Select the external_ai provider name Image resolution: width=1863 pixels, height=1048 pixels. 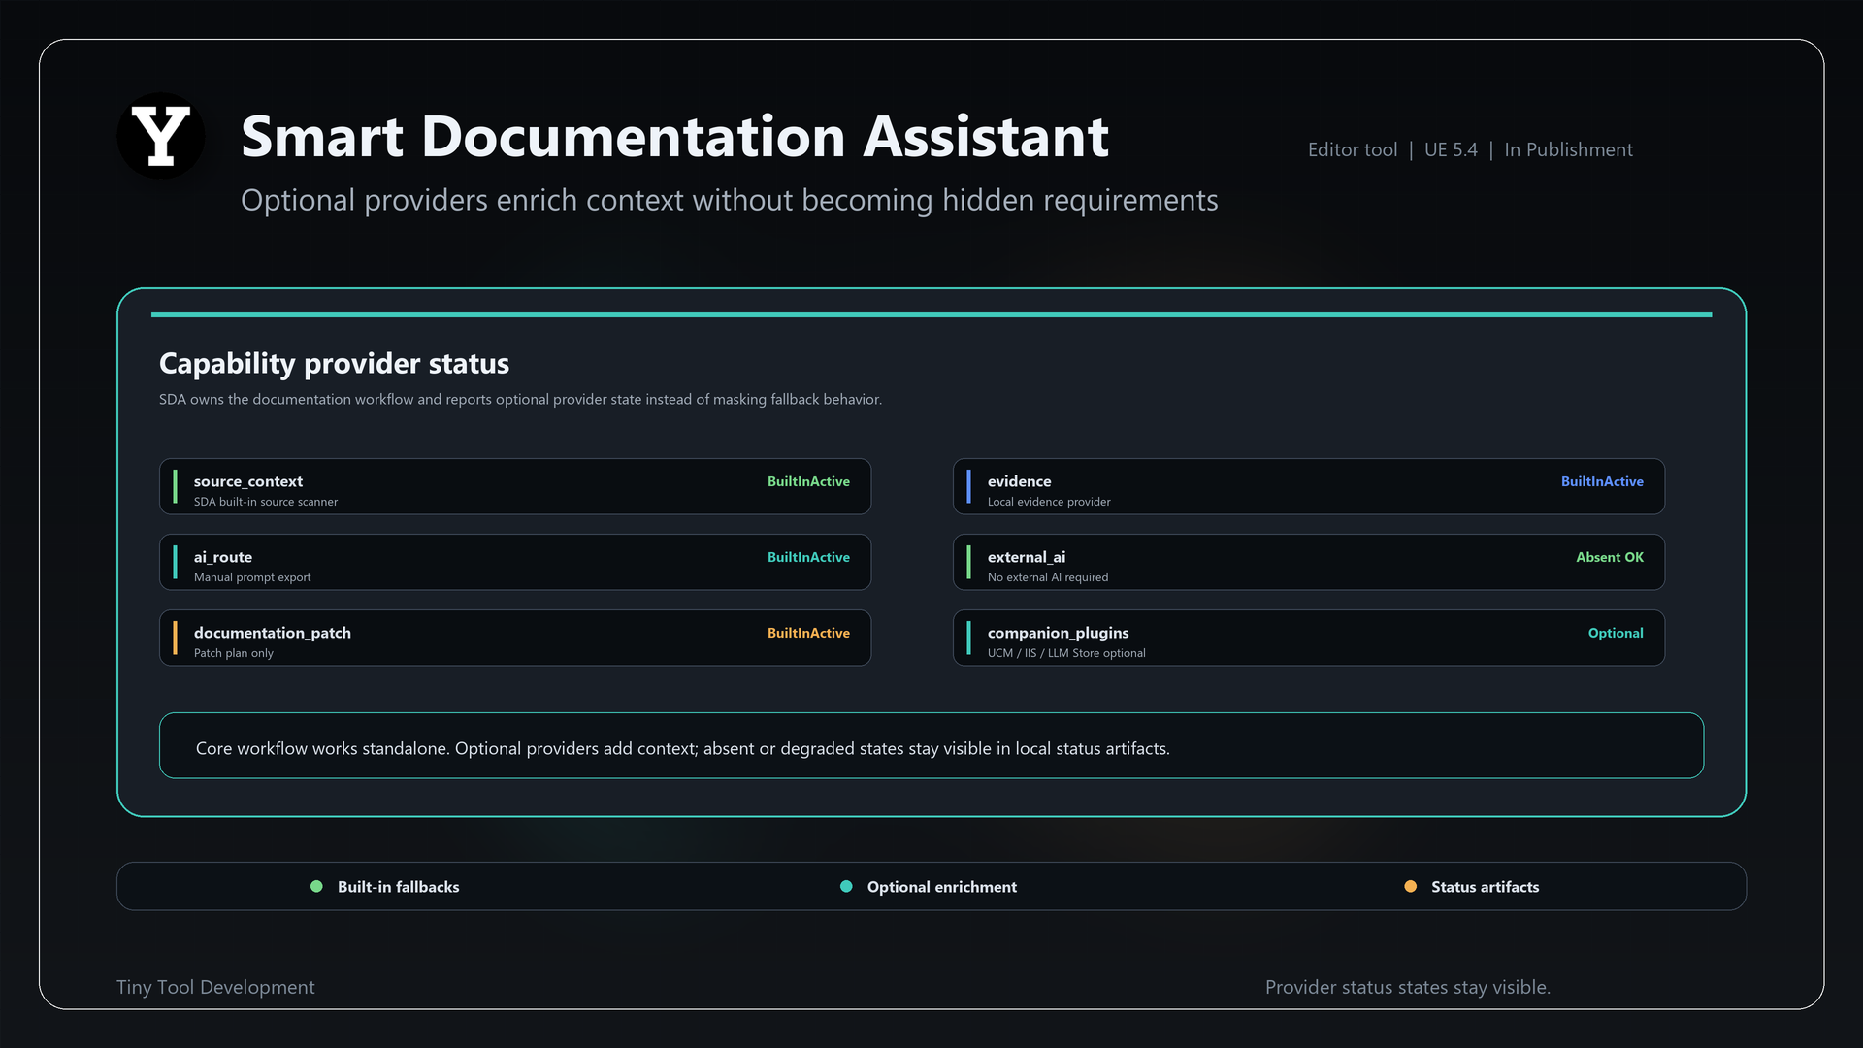point(1027,557)
